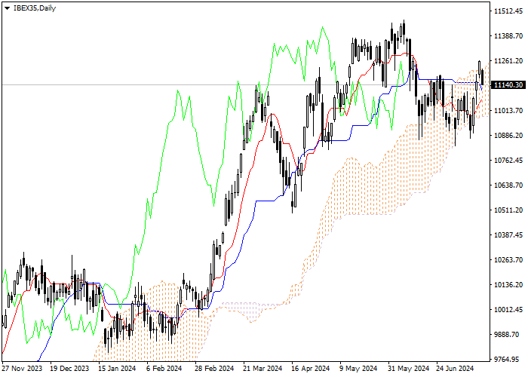Open the chart menu triangle beside IBEX35
Image resolution: width=528 pixels, height=377 pixels.
[7, 8]
